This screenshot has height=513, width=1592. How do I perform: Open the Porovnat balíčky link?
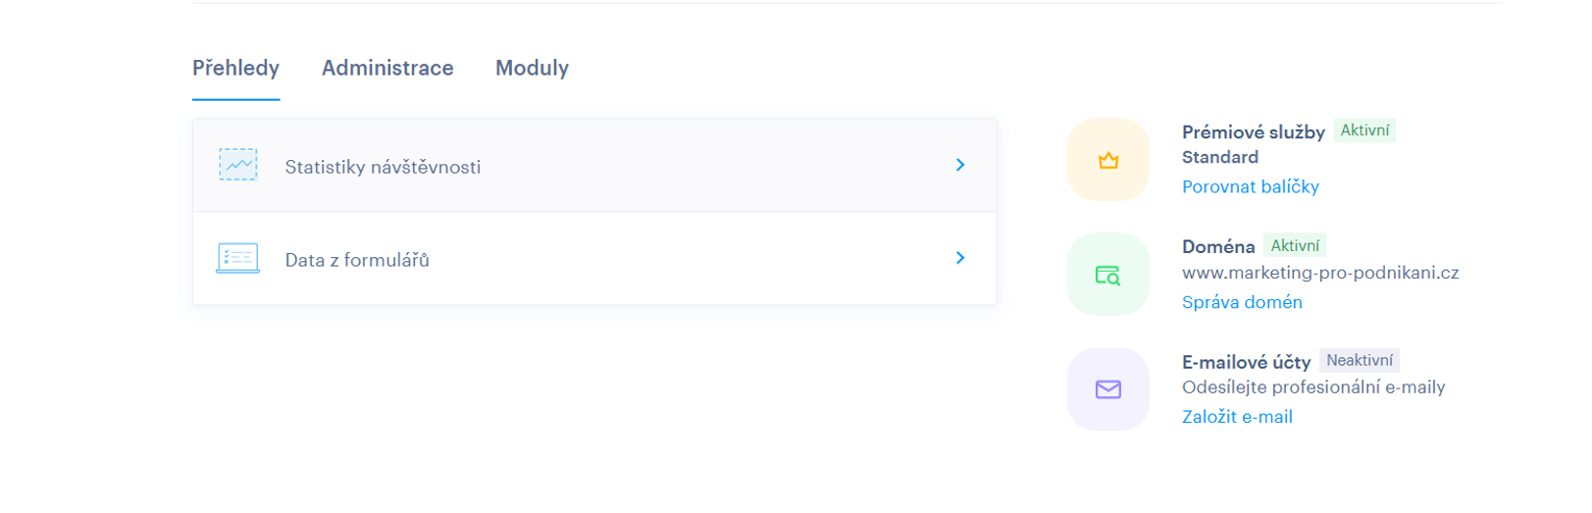(1250, 186)
